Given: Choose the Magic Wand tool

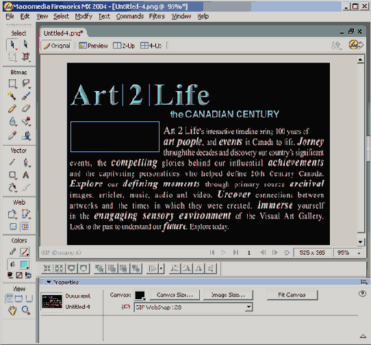Looking at the screenshot, I should [x=12, y=96].
